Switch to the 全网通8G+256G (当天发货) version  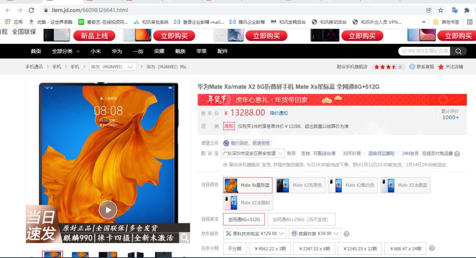[x=301, y=219]
